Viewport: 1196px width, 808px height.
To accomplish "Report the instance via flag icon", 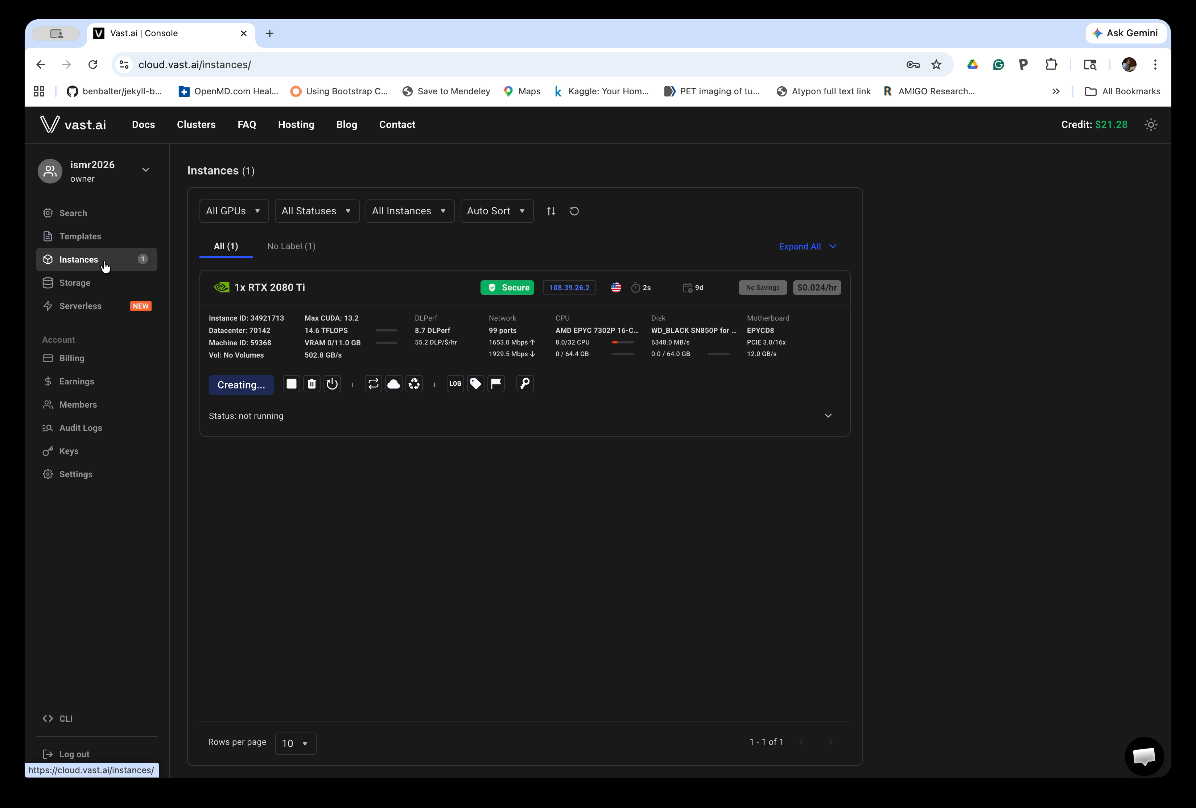I will click(496, 384).
